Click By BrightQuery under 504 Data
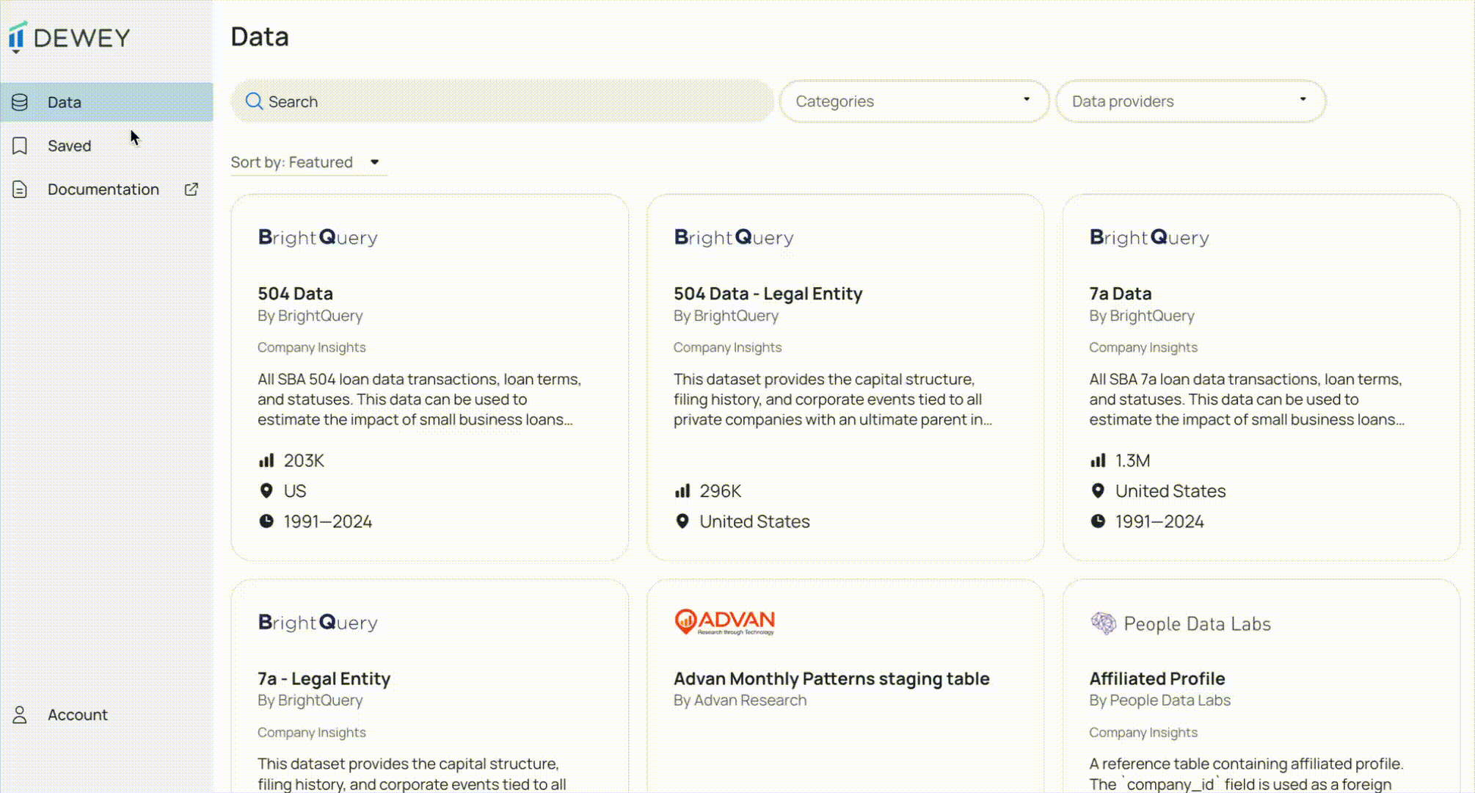Image resolution: width=1475 pixels, height=793 pixels. [310, 316]
